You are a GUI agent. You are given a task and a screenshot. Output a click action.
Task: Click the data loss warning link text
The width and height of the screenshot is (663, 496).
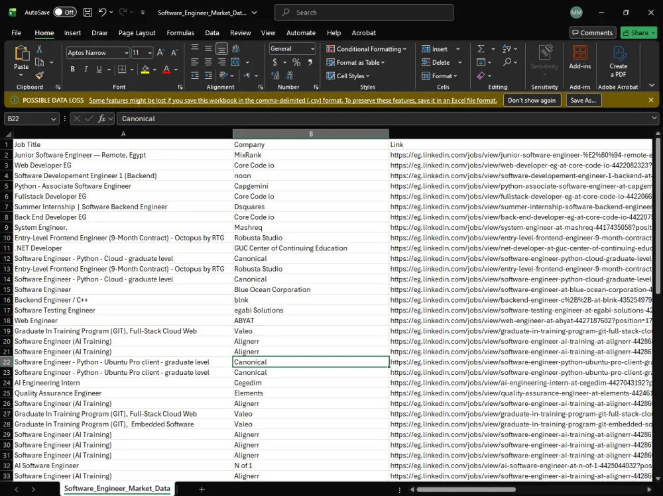(293, 100)
